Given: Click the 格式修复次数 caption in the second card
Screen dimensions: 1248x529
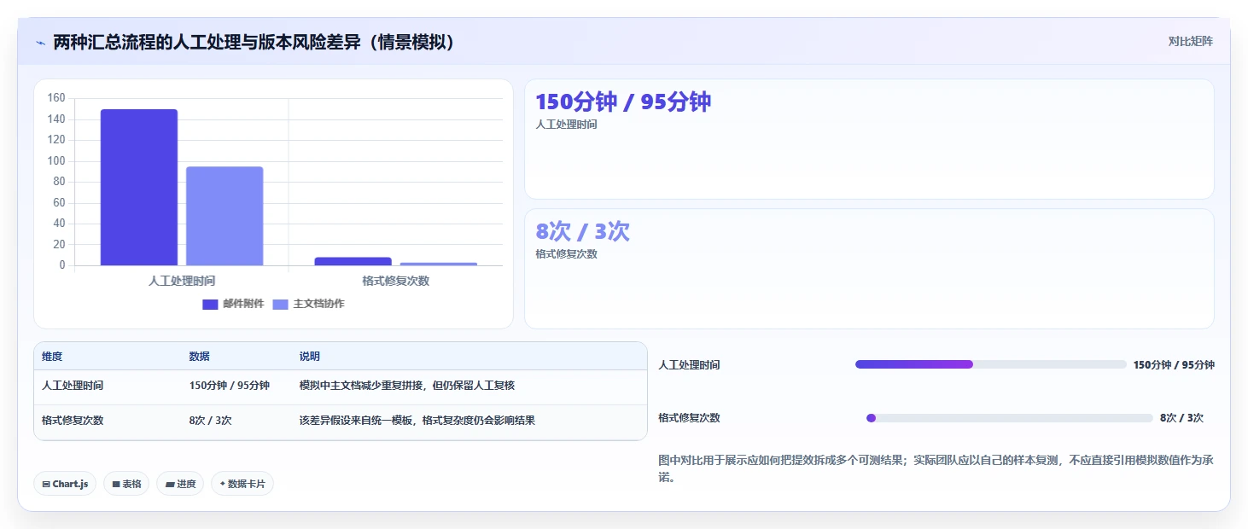Looking at the screenshot, I should point(566,254).
